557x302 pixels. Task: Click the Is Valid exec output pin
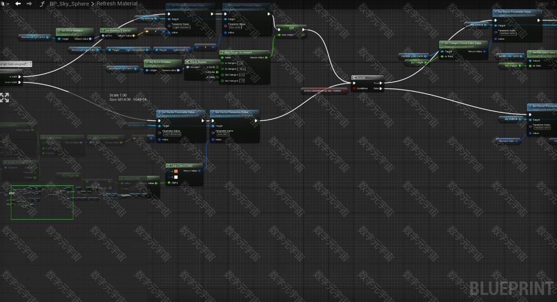pos(20,77)
